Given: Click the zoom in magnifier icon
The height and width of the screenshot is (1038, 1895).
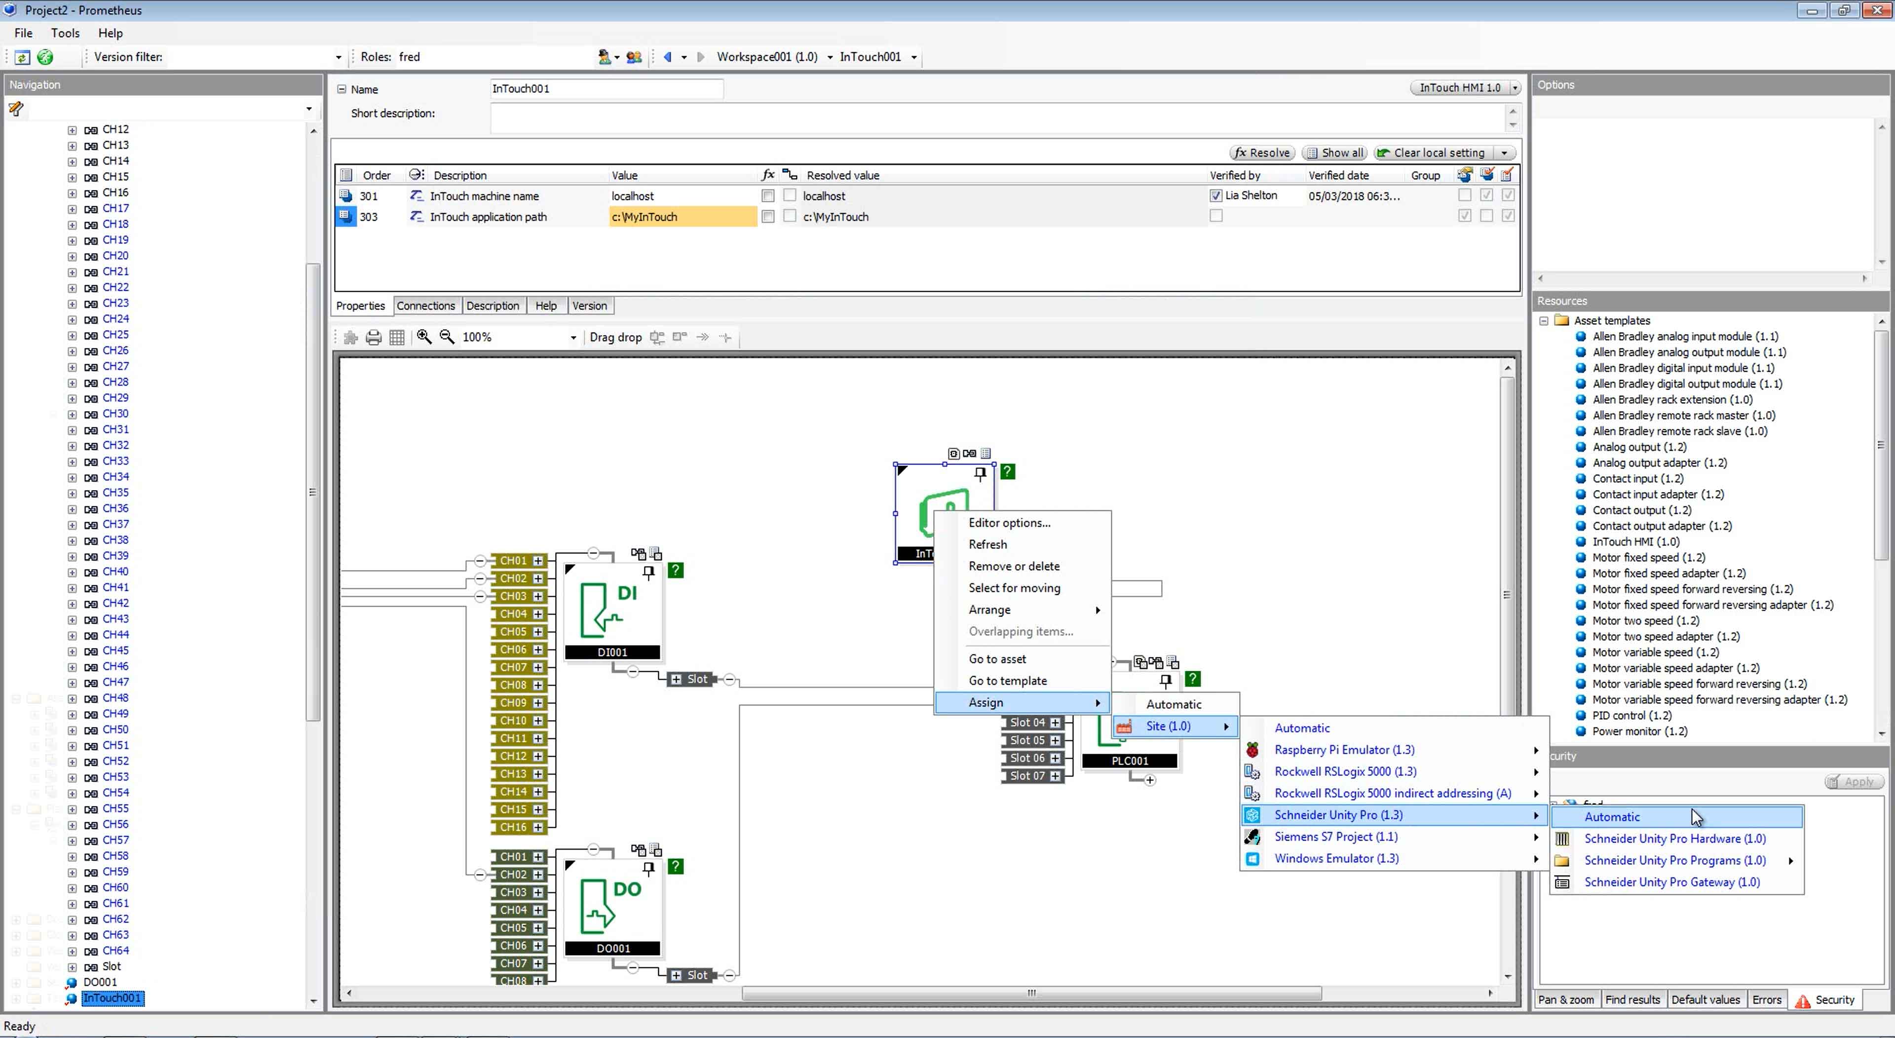Looking at the screenshot, I should click(x=424, y=336).
